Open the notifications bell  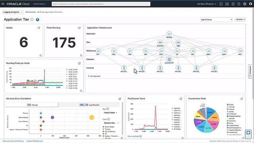tap(233, 4)
